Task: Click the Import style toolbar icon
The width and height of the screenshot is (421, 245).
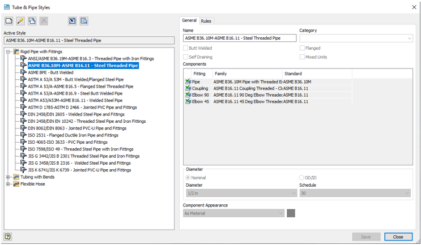Action: pyautogui.click(x=72, y=21)
